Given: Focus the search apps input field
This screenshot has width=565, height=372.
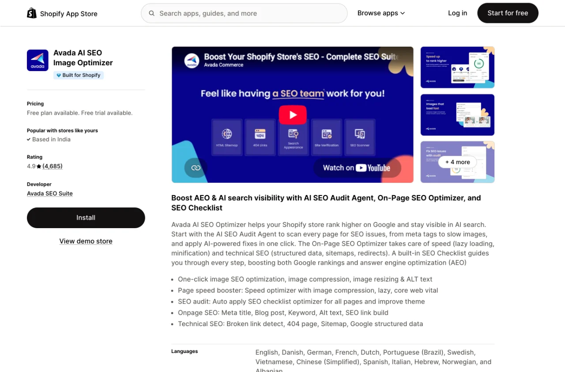Looking at the screenshot, I should pyautogui.click(x=244, y=13).
